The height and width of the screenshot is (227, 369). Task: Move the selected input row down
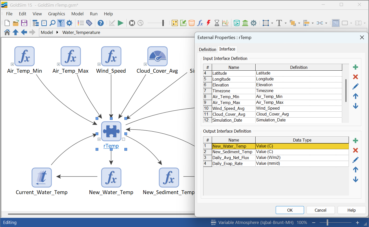click(x=355, y=106)
